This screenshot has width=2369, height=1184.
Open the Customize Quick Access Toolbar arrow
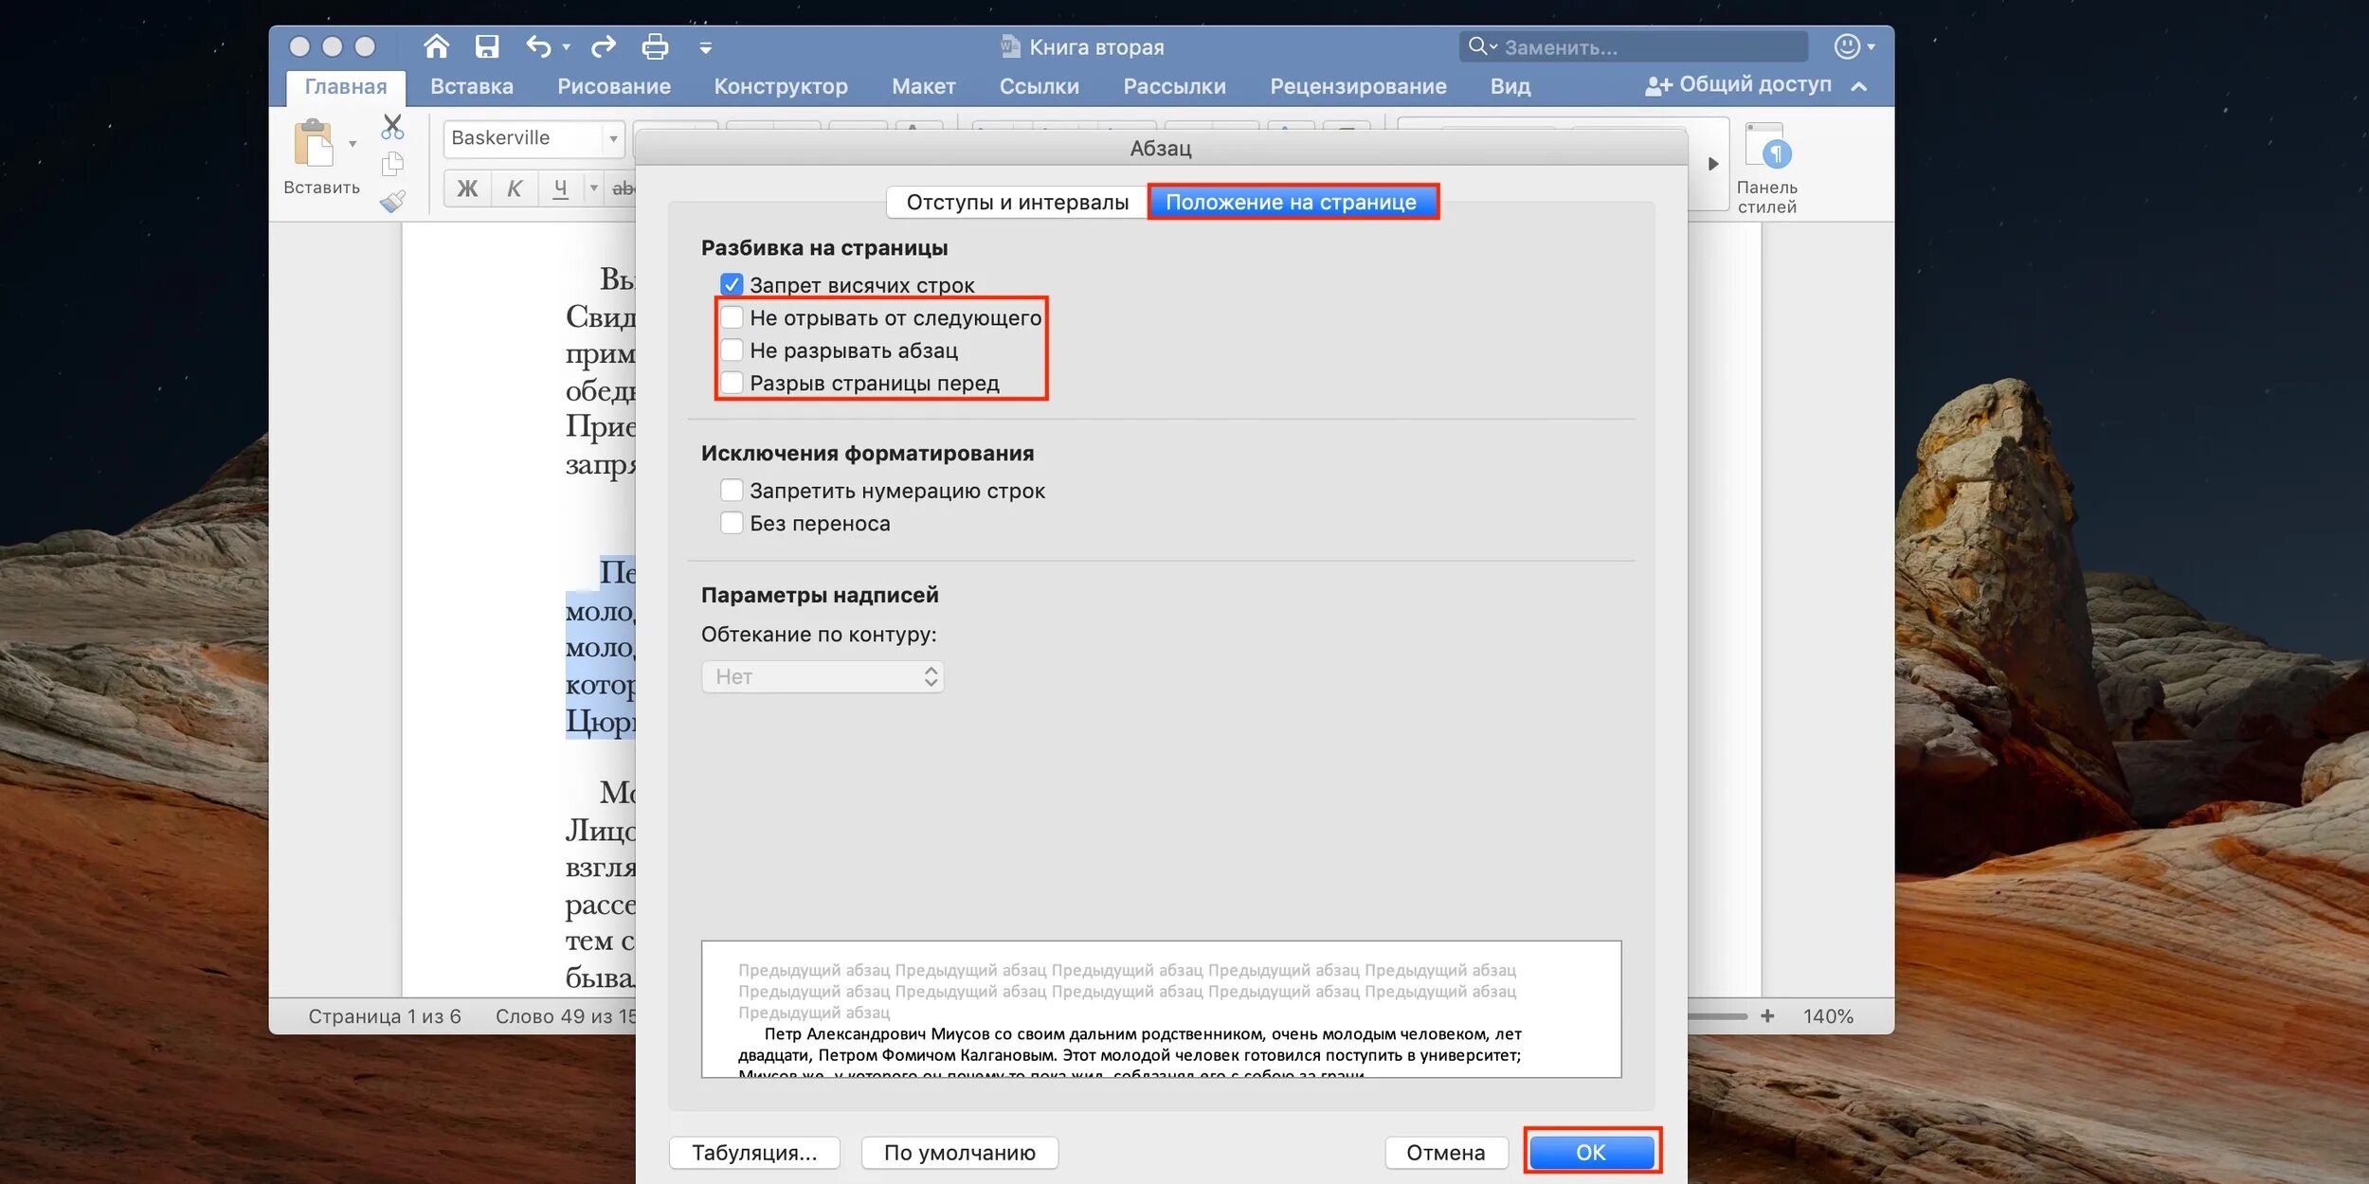[705, 46]
